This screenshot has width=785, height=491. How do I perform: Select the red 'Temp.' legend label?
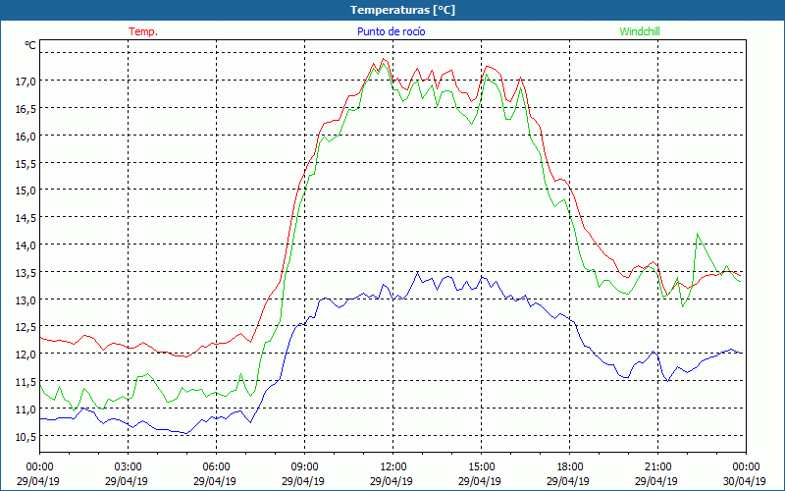click(143, 31)
